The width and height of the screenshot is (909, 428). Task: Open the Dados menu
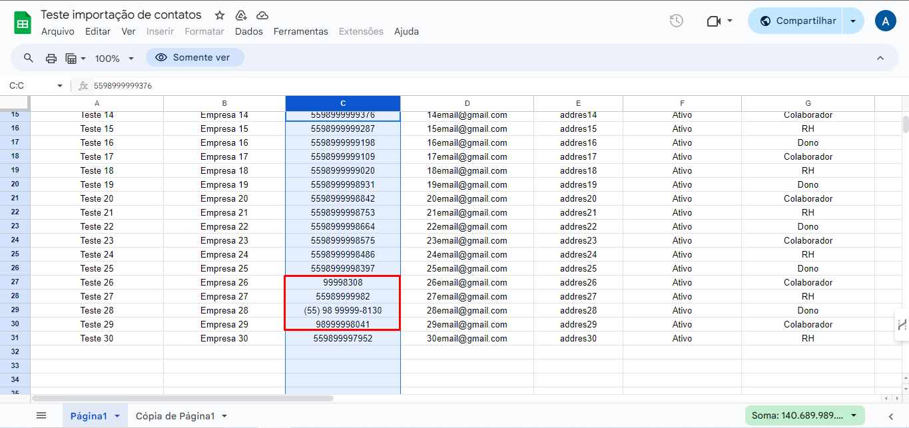point(248,31)
